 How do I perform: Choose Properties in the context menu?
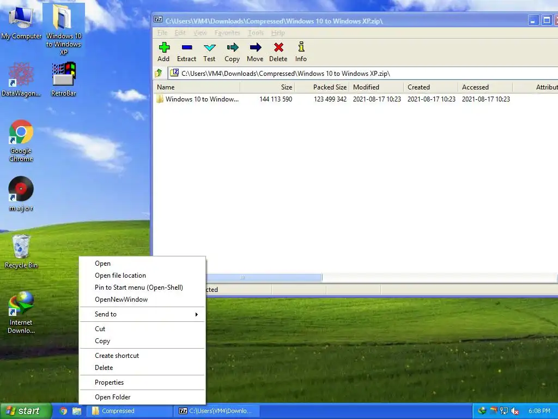142,382
